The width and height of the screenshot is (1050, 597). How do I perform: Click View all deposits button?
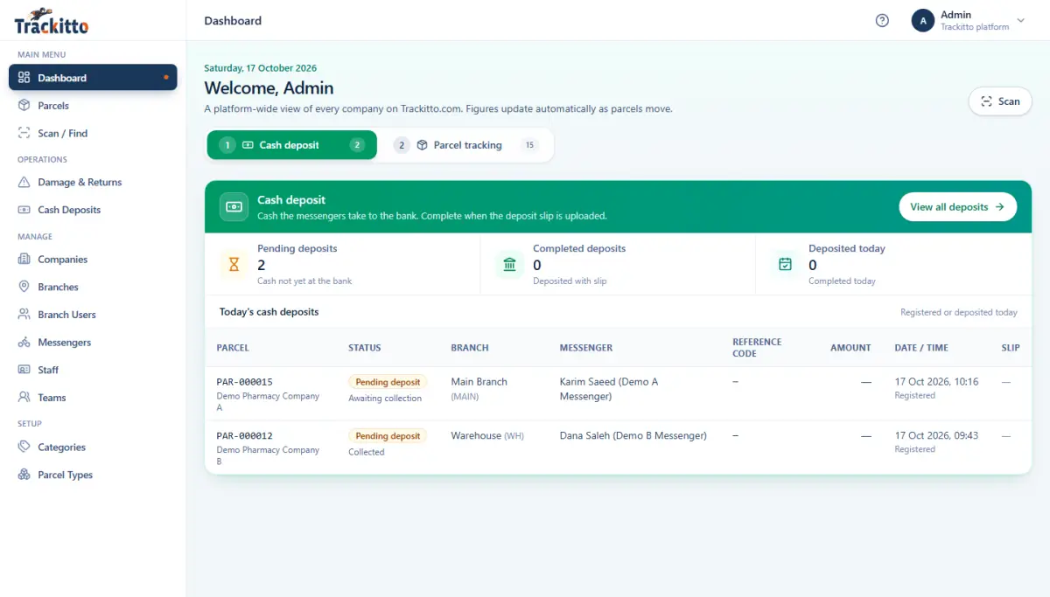pos(957,207)
